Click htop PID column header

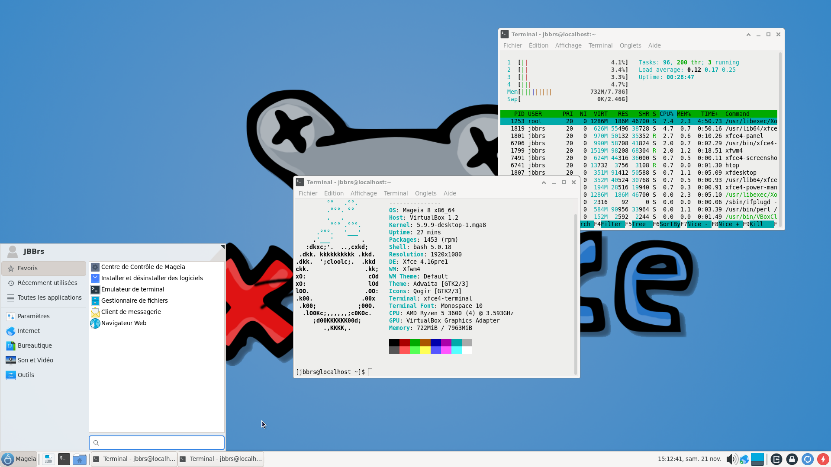point(519,114)
